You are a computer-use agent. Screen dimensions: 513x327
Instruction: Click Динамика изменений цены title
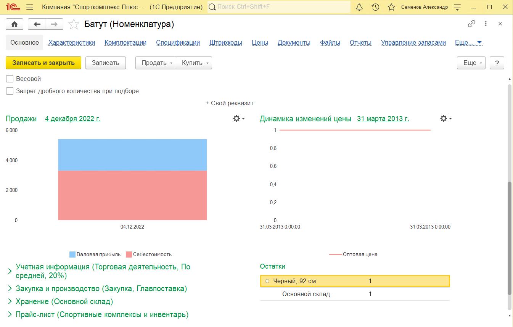pyautogui.click(x=305, y=119)
